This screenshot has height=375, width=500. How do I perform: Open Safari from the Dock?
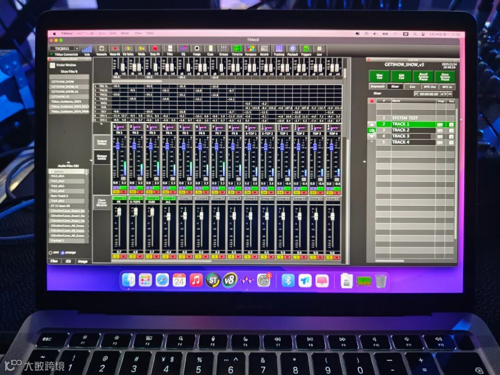[162, 280]
